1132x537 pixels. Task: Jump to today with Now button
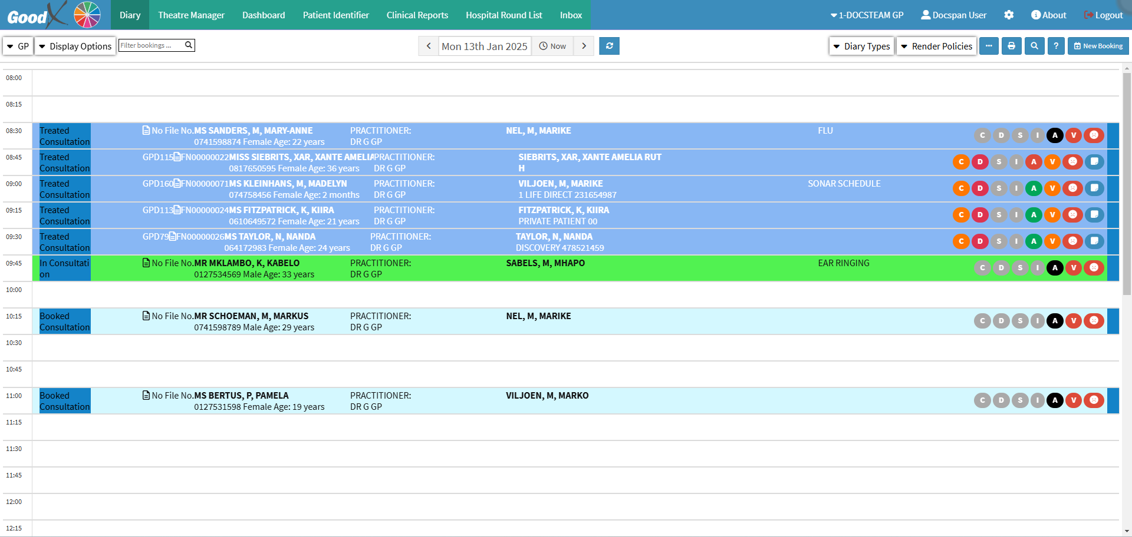tap(552, 46)
